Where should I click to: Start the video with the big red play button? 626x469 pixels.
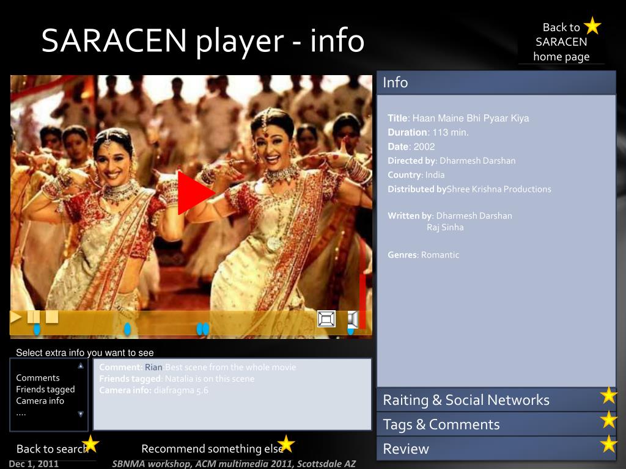point(196,192)
